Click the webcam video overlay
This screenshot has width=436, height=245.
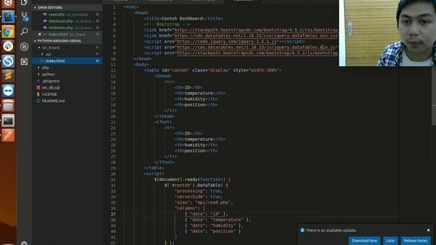pos(388,33)
